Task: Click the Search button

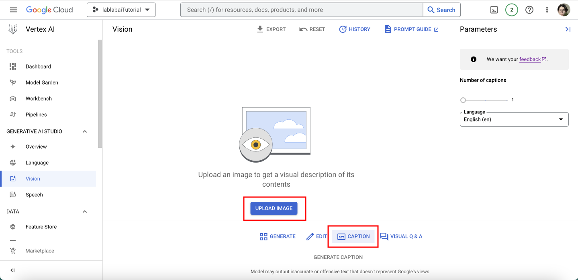Action: [441, 10]
